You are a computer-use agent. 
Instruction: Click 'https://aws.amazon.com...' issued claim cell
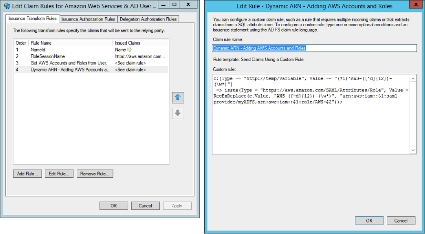point(140,56)
